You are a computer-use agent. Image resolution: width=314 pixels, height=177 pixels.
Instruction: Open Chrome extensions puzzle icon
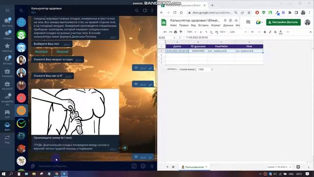click(290, 13)
